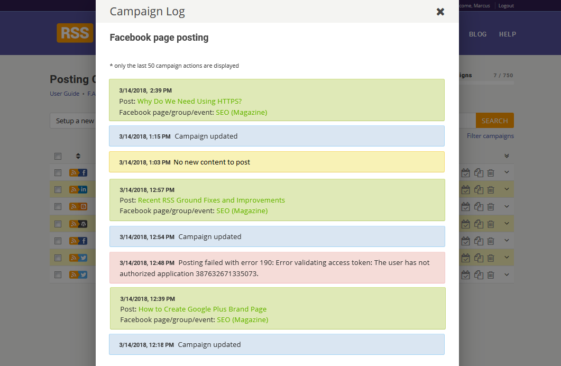Check the lower Facebook campaign checkbox

[x=58, y=241]
